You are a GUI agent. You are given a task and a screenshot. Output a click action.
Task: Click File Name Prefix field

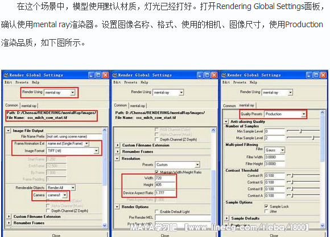pos(74,137)
